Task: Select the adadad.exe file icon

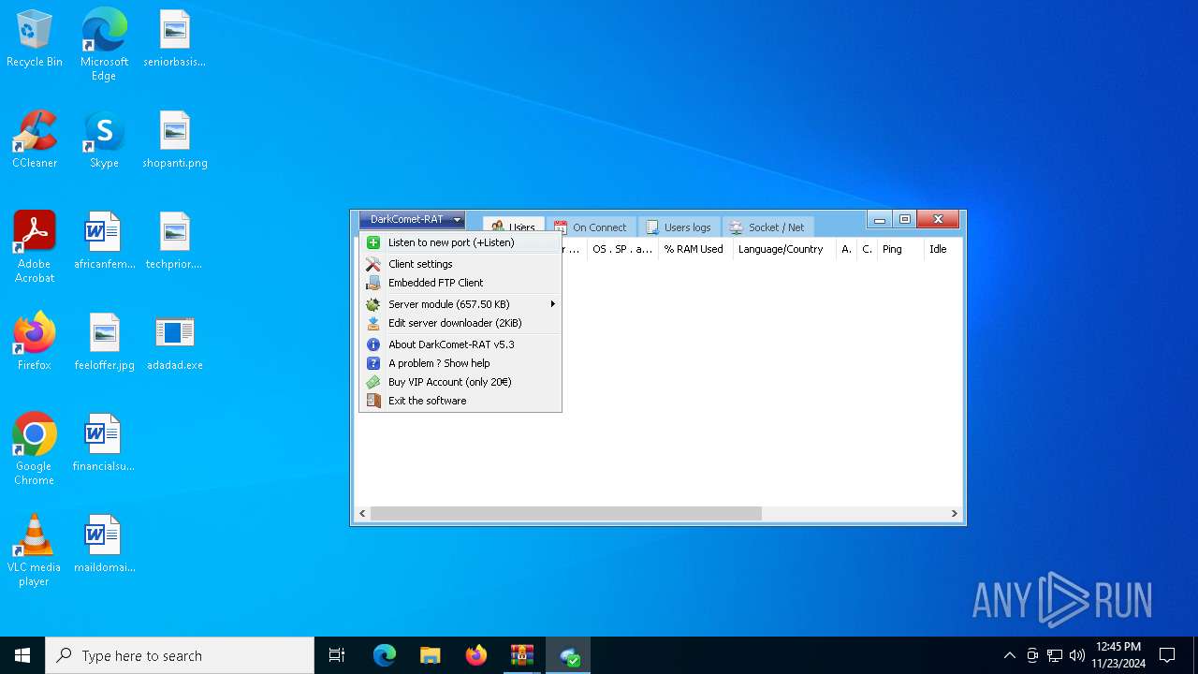Action: (x=175, y=342)
